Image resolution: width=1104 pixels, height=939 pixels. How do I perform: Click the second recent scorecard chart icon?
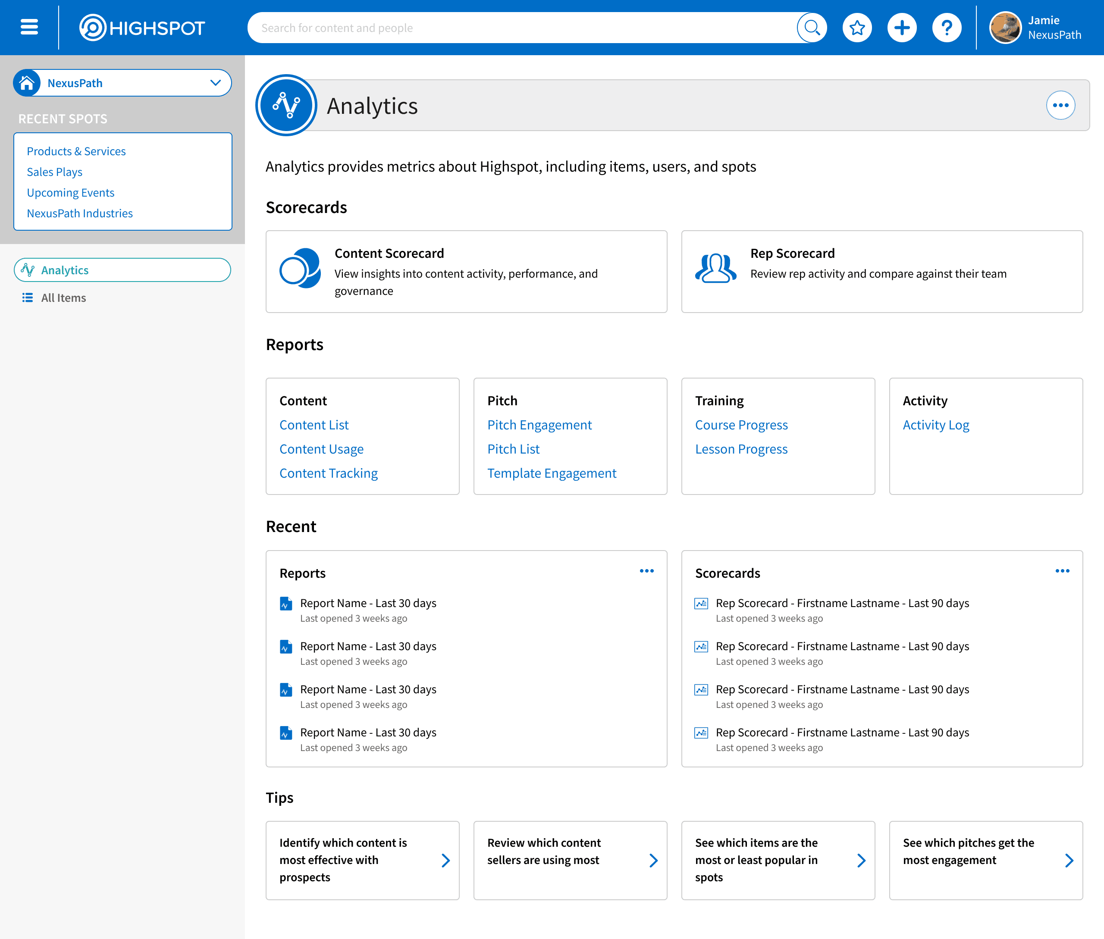pos(701,647)
